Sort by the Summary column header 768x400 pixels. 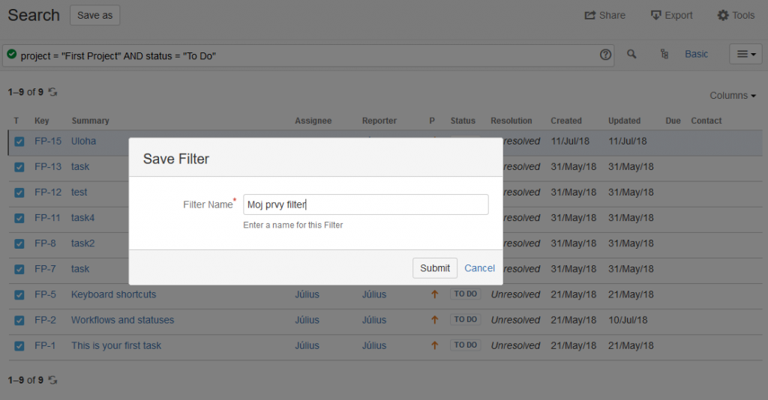90,121
